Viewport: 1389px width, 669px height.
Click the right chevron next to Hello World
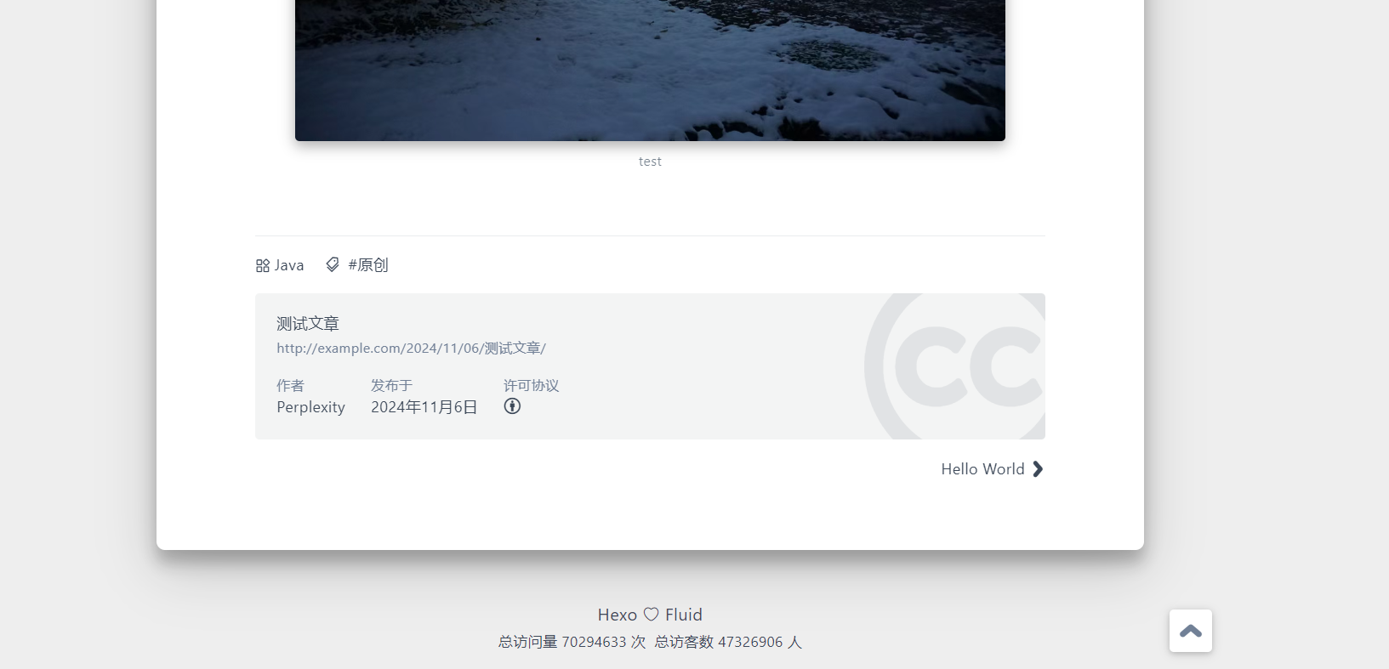point(1038,469)
